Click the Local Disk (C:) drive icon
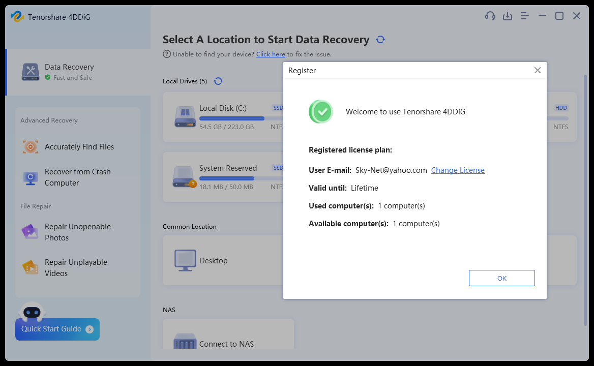Image resolution: width=594 pixels, height=366 pixels. coord(185,116)
